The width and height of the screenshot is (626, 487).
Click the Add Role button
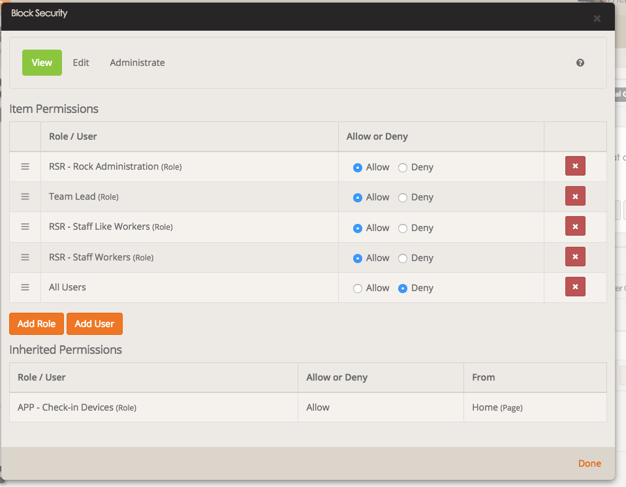point(37,324)
